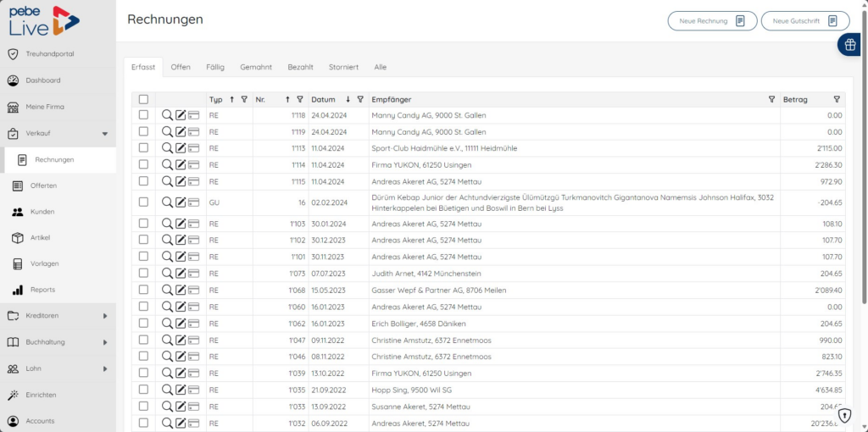Click payment card icon for invoice 1'113
Viewport: 868px width, 432px height.
pyautogui.click(x=193, y=148)
